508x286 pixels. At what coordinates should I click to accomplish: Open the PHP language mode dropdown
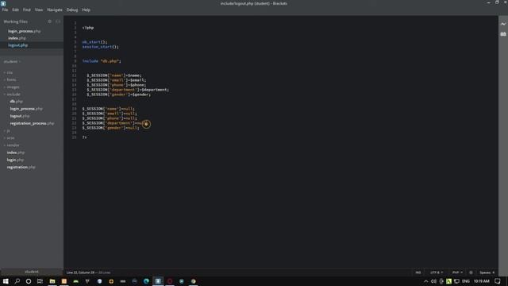457,272
